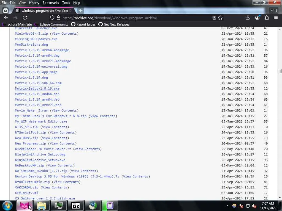Screen dimensions: 282x211
Task: Download Missing-WU-Updates.exe
Action: (36, 39)
